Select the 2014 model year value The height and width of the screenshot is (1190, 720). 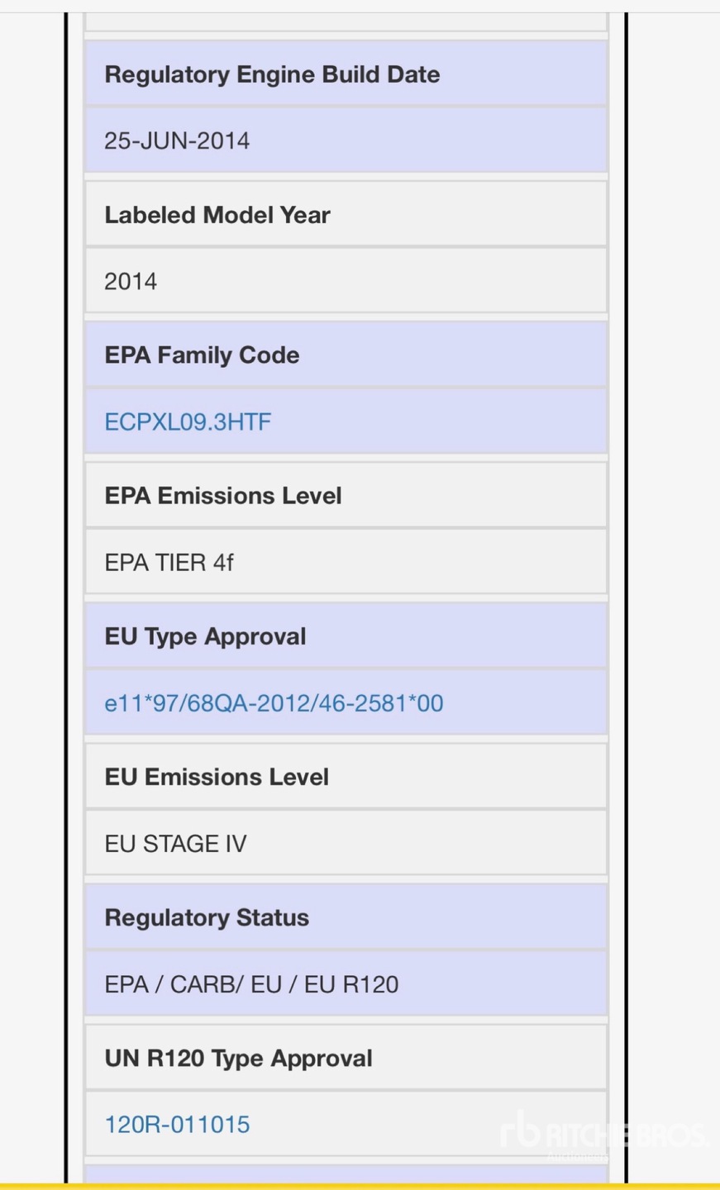(x=131, y=282)
